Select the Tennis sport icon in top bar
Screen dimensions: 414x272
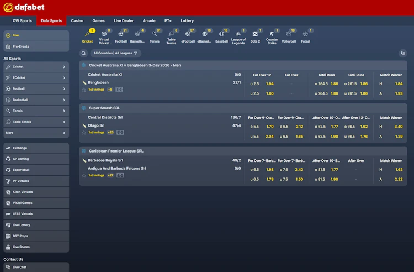(155, 36)
